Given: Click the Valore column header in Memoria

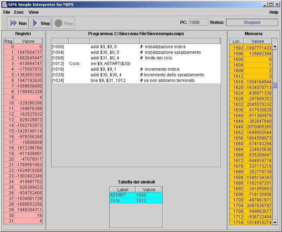Looking at the screenshot, I should point(258,41).
